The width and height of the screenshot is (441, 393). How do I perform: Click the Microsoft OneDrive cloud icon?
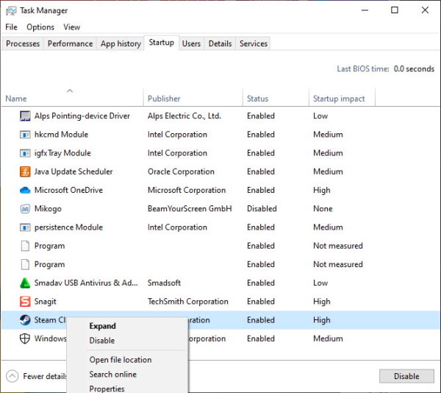click(26, 190)
